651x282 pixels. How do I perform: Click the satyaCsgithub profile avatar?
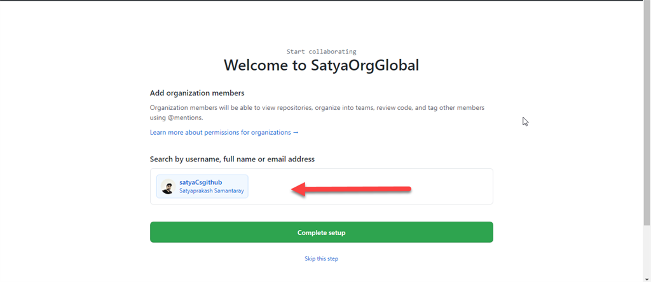coord(168,187)
